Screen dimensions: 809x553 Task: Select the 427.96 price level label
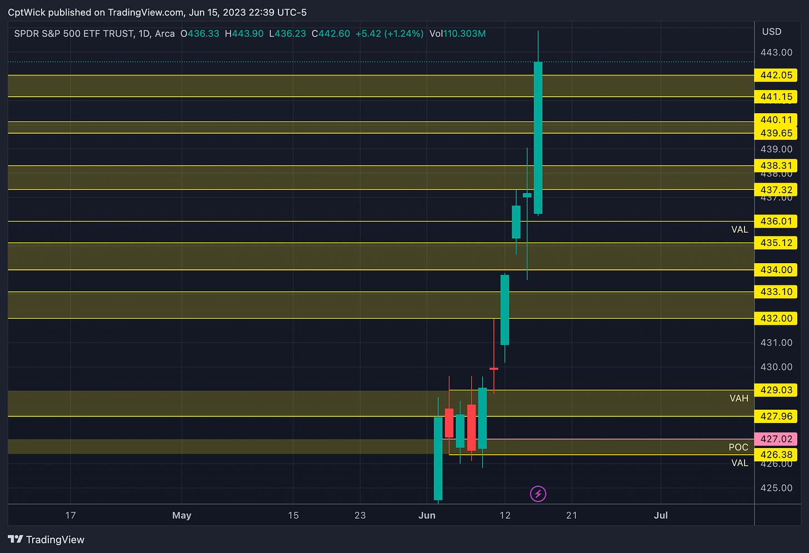tap(776, 416)
